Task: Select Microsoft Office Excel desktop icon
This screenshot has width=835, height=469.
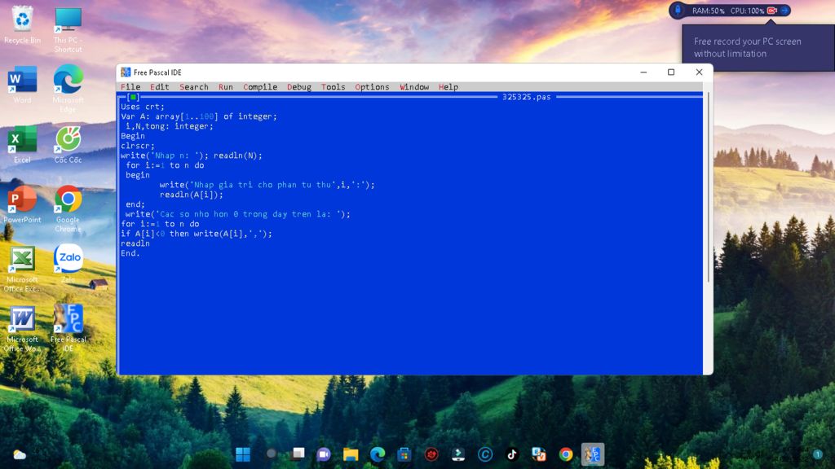Action: [x=22, y=269]
